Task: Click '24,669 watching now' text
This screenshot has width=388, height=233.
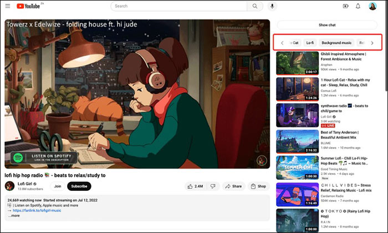Action: [24, 200]
